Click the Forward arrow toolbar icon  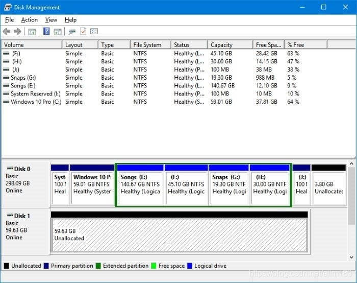coord(17,32)
